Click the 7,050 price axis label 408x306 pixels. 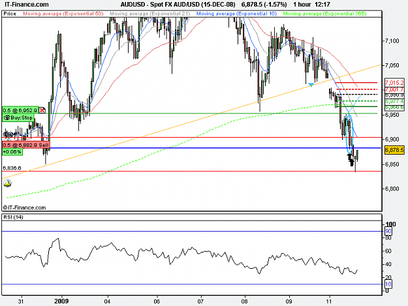pos(392,65)
